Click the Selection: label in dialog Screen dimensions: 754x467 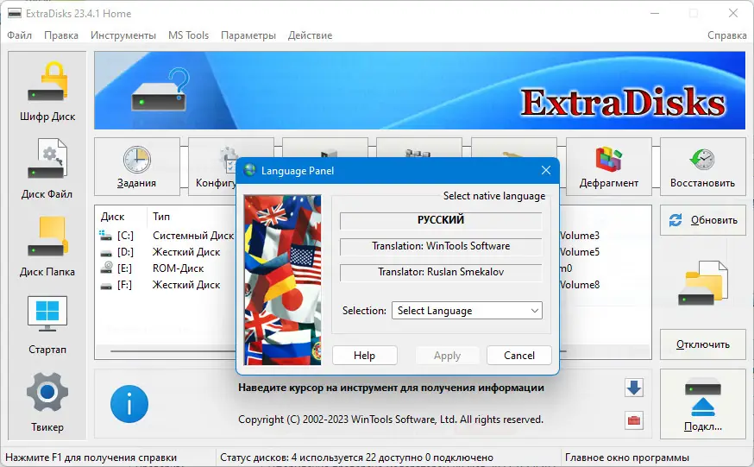click(364, 311)
